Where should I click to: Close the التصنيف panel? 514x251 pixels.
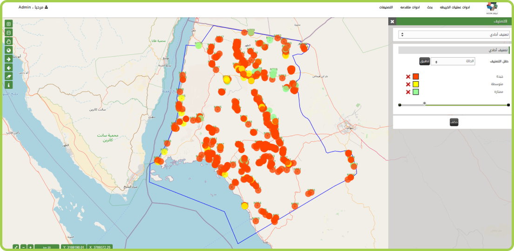[x=392, y=22]
